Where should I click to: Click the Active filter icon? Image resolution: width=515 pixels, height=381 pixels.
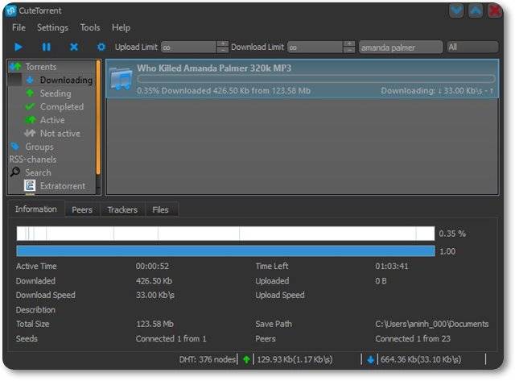tap(31, 120)
